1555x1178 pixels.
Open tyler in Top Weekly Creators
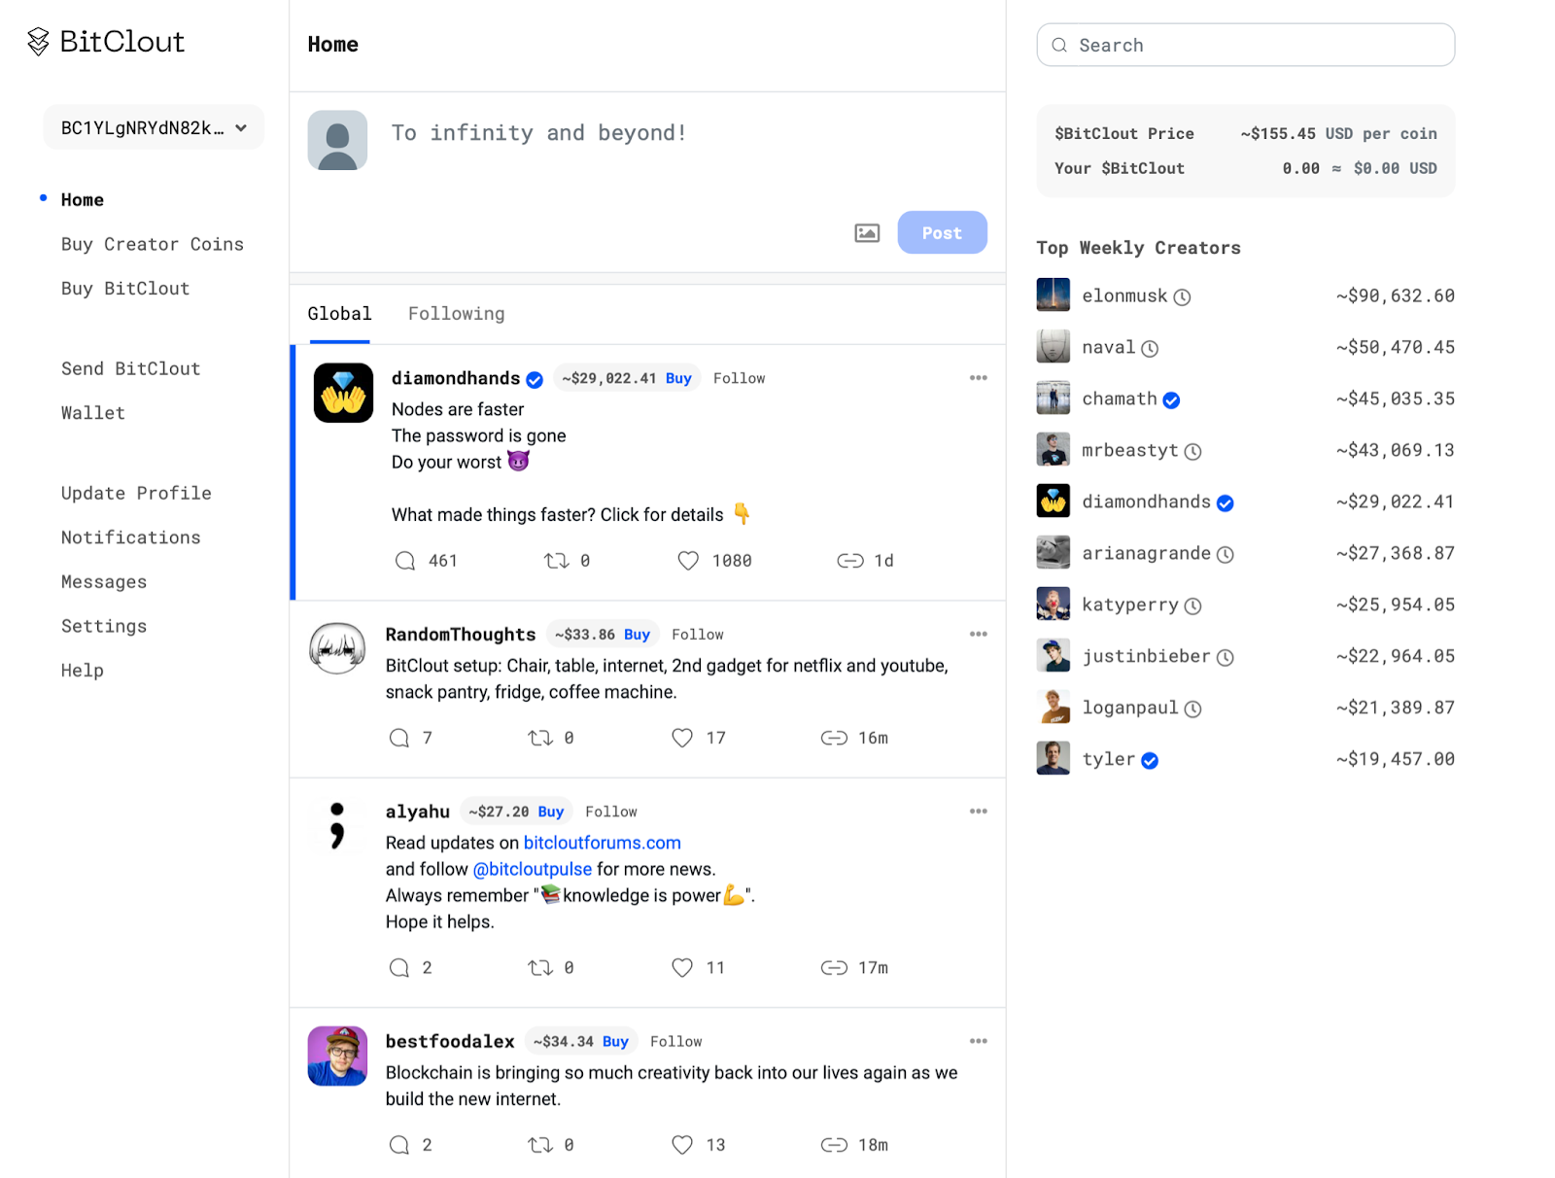pyautogui.click(x=1108, y=759)
